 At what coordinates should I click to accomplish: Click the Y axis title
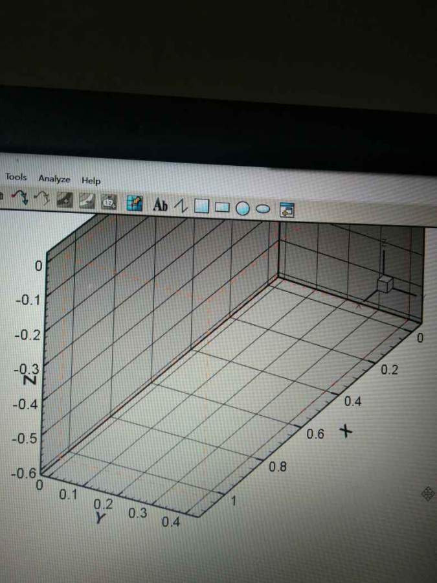pyautogui.click(x=100, y=517)
